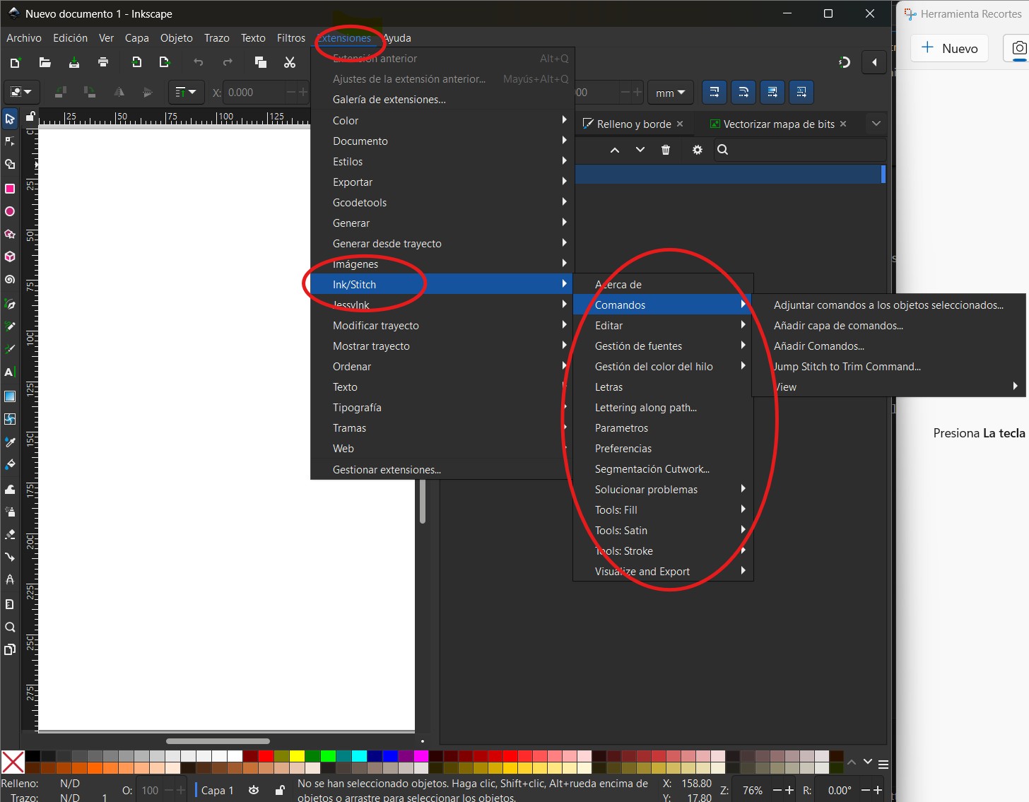
Task: Select the Text tool
Action: point(10,372)
